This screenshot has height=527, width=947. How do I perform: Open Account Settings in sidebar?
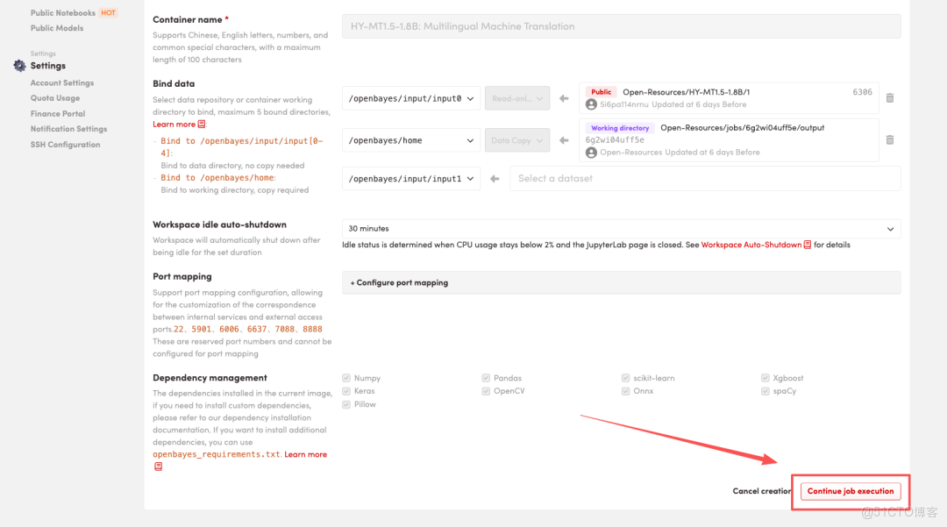click(x=62, y=83)
